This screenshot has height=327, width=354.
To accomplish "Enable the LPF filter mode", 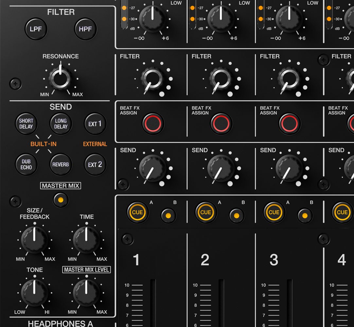I will 35,29.
